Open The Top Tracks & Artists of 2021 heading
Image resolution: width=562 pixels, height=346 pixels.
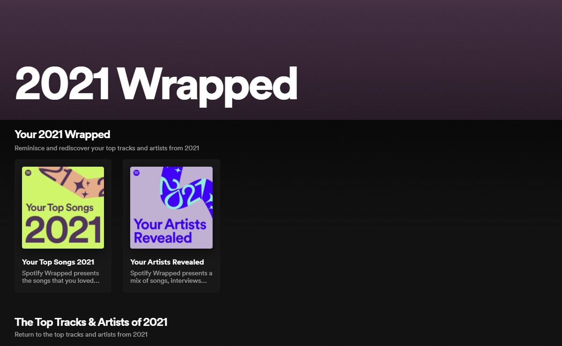[91, 322]
